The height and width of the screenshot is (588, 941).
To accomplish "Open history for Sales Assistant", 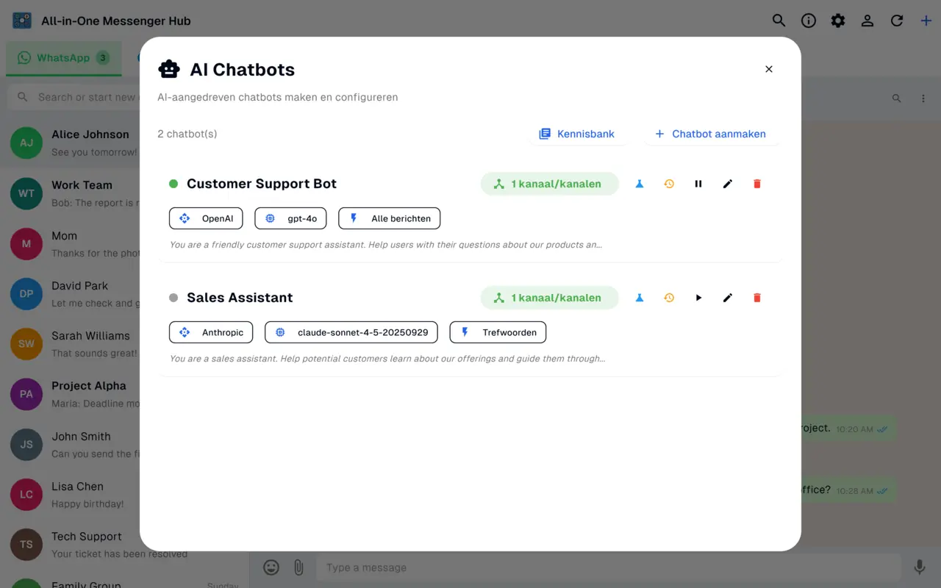I will click(669, 298).
